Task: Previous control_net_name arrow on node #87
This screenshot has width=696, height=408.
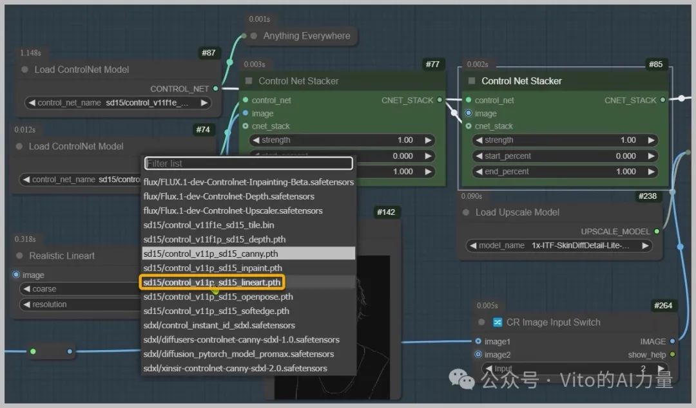Action: [x=32, y=102]
